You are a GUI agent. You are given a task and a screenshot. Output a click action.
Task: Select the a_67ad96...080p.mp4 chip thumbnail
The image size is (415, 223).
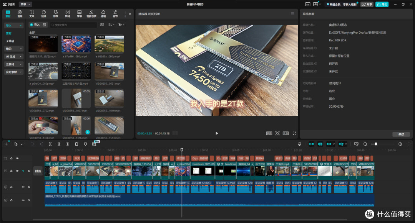point(76,44)
